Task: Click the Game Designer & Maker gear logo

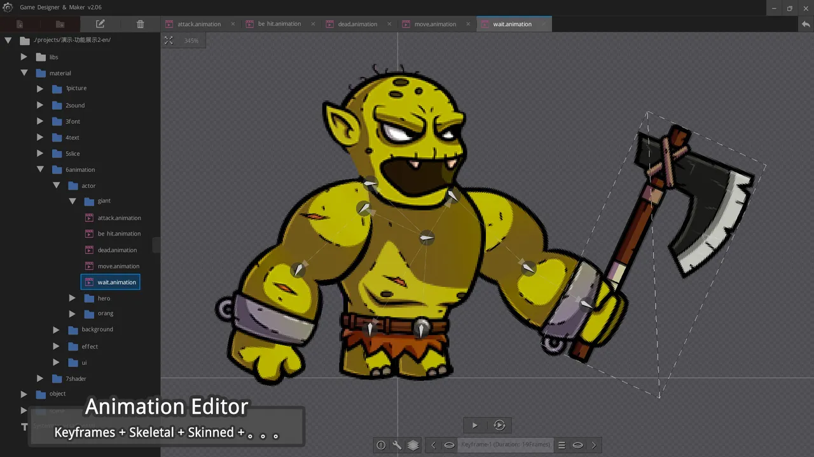Action: (x=8, y=7)
